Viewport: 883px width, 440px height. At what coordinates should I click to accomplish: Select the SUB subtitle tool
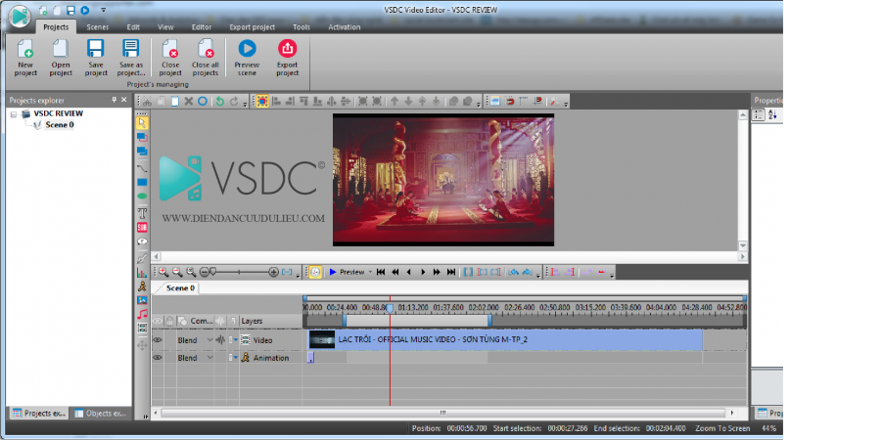(x=142, y=227)
